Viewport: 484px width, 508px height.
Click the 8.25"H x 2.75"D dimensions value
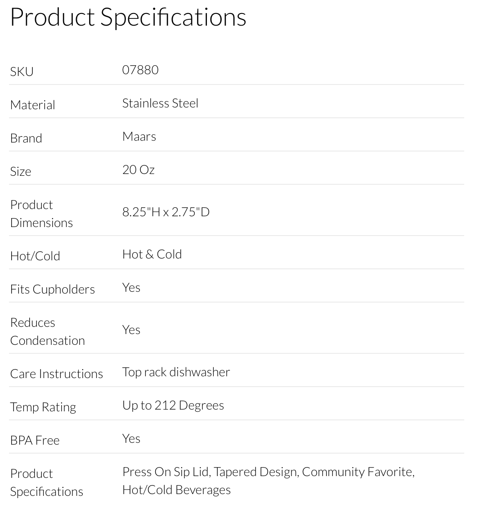(x=166, y=212)
